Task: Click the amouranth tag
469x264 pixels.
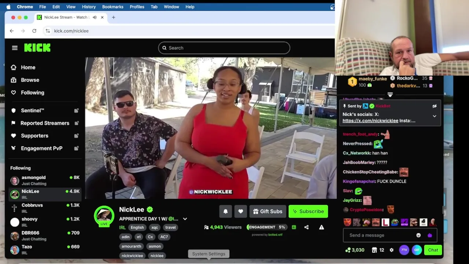Action: coord(131,246)
